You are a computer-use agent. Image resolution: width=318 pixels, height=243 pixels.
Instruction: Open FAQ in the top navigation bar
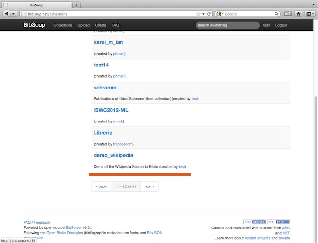115,25
